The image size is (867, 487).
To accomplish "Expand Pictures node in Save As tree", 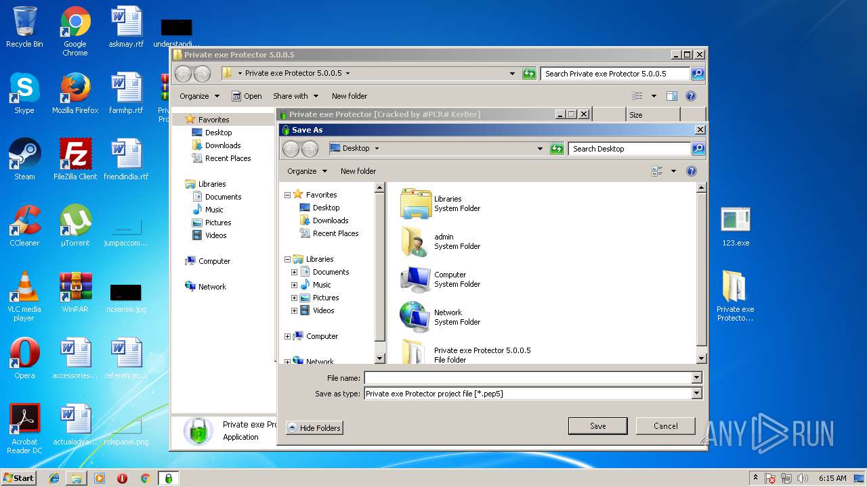I will (294, 298).
